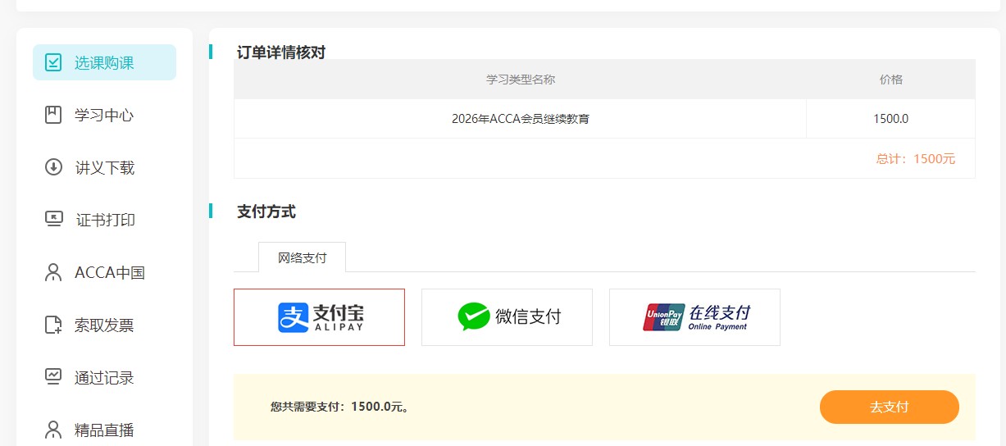1006x446 pixels.
Task: Click the 支付方式 section heading
Action: click(x=266, y=212)
